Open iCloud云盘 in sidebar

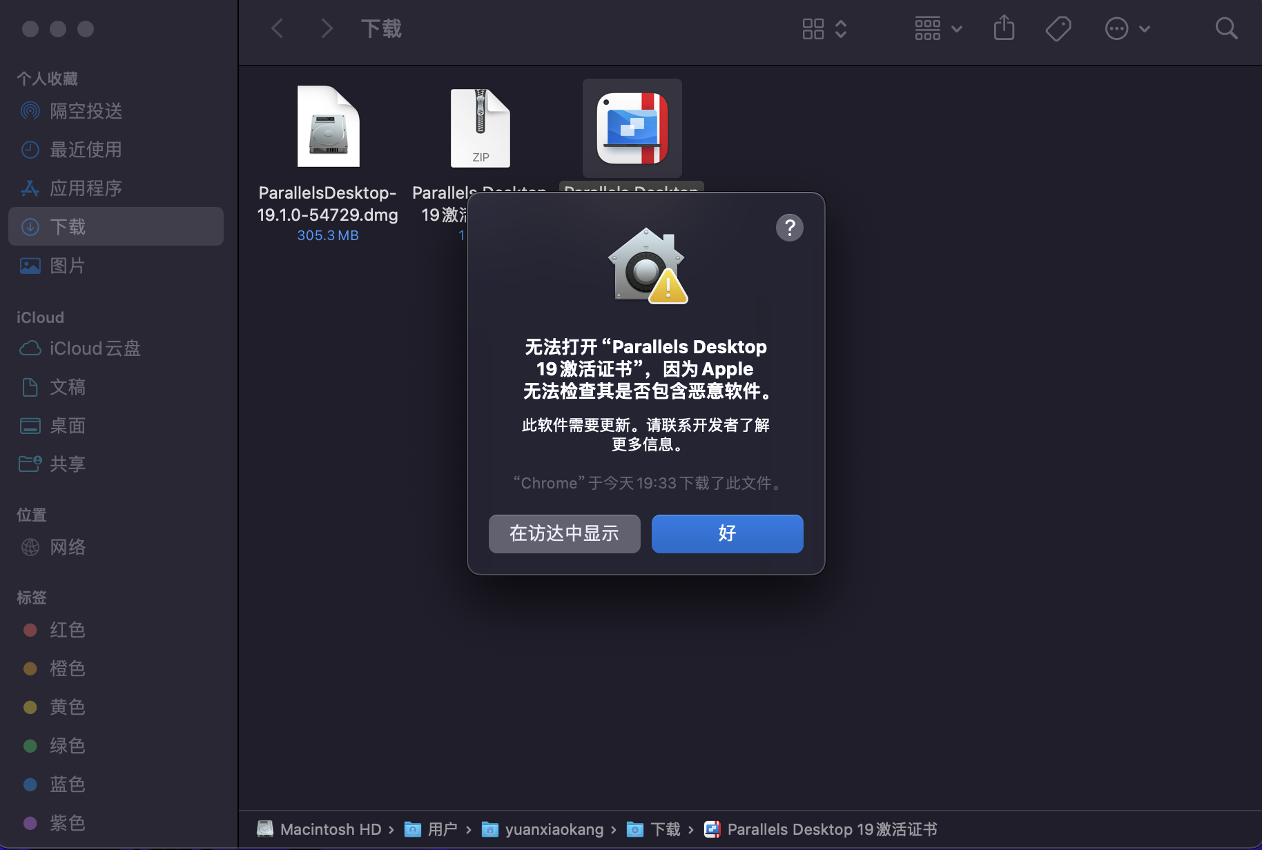116,348
